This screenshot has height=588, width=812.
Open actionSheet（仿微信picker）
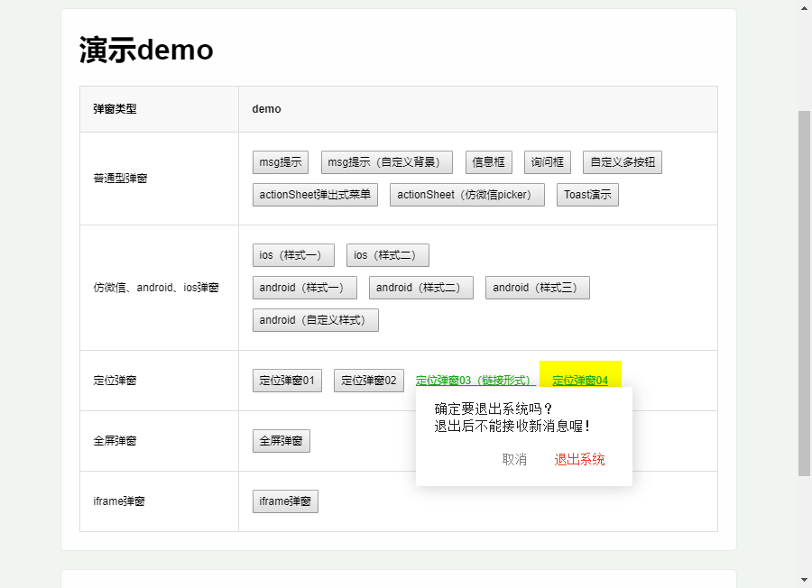coord(467,195)
